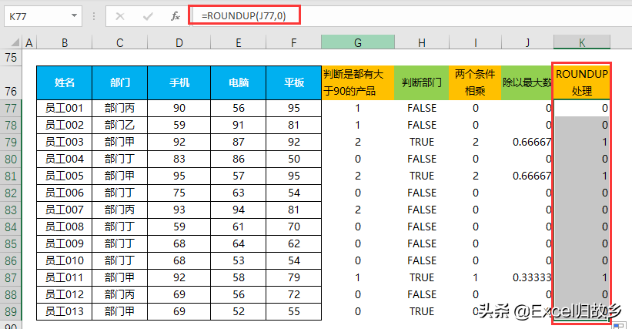Click the 手机 header cell

[x=179, y=82]
